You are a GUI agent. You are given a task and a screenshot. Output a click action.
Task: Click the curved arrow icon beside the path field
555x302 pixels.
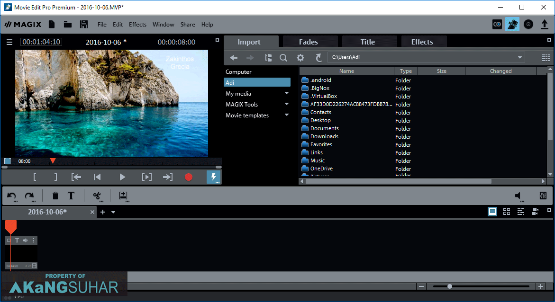(x=318, y=58)
